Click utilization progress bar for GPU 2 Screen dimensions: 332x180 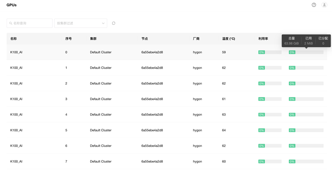[x=270, y=84]
